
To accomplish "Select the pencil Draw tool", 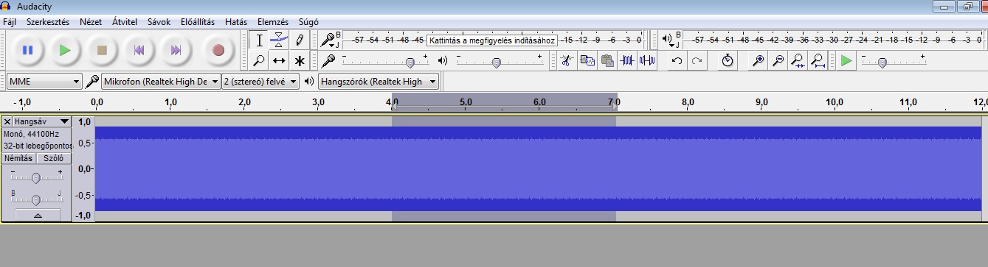I will click(x=299, y=40).
